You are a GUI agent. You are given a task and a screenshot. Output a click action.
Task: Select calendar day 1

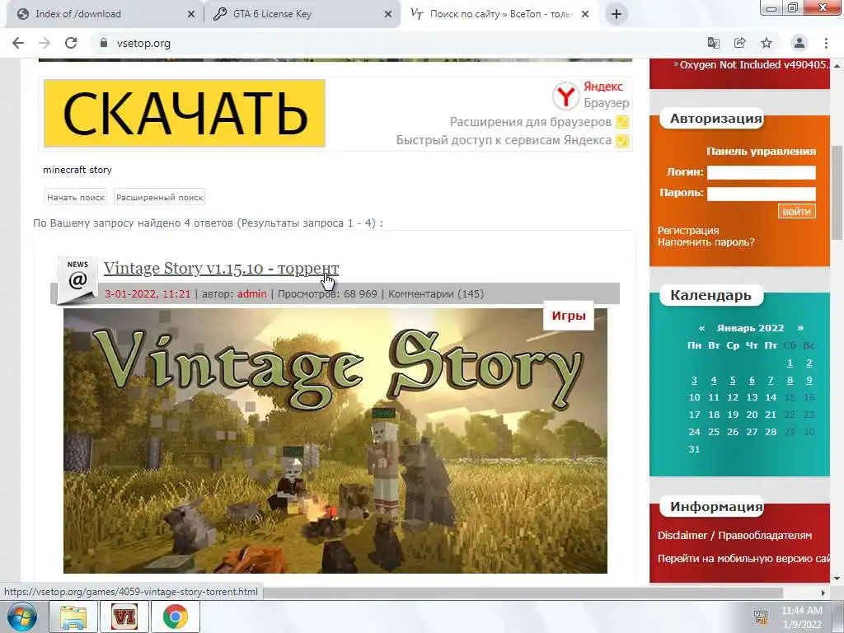click(x=790, y=363)
